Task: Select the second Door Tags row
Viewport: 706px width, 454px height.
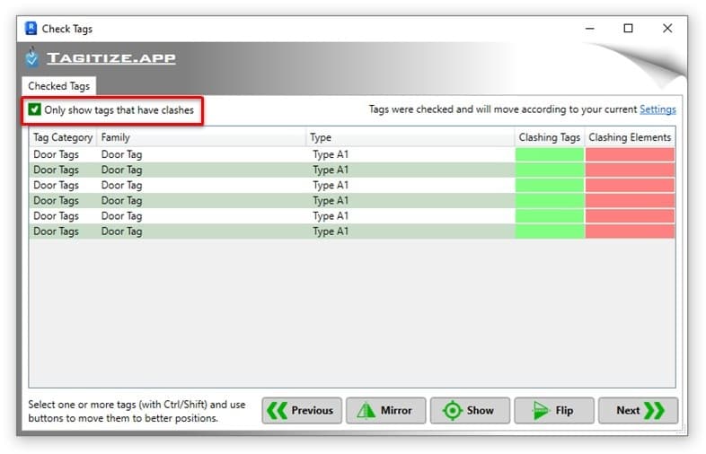Action: coord(352,170)
